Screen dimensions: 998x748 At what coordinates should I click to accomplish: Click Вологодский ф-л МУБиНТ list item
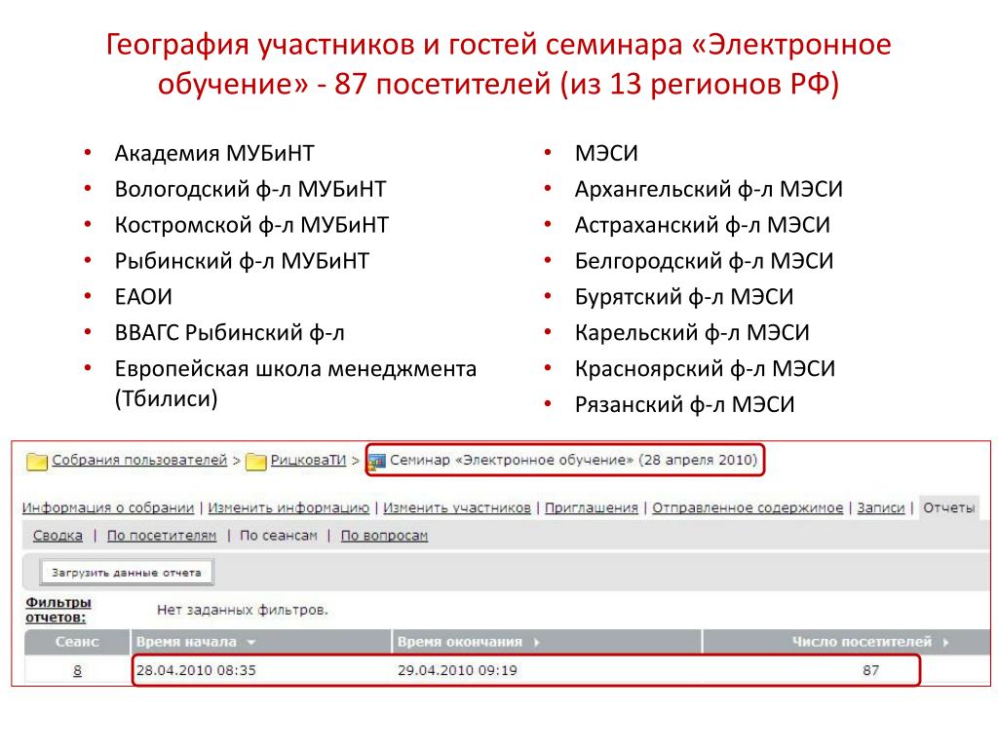pos(250,189)
